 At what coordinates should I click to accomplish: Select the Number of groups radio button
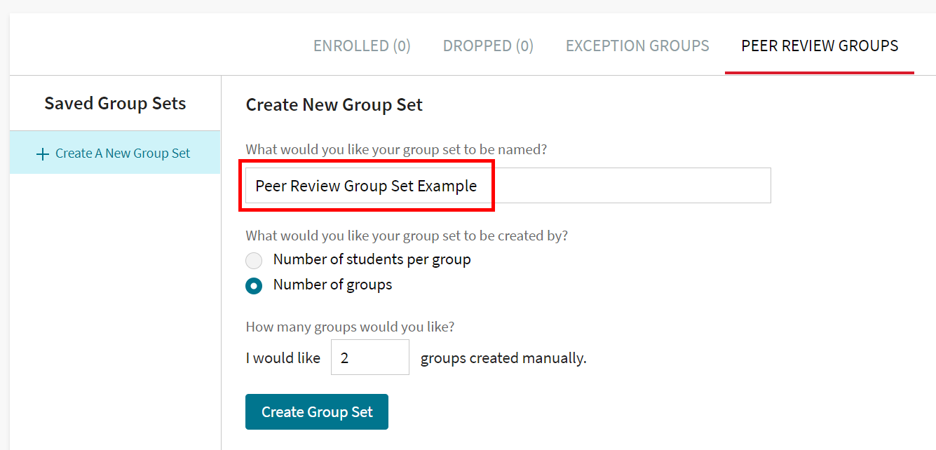[x=254, y=285]
